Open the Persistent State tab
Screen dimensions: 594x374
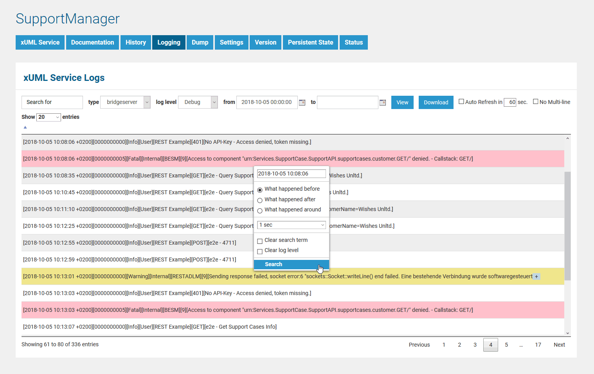tap(310, 42)
